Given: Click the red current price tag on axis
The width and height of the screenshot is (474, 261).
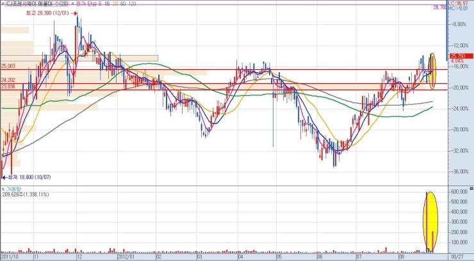Looking at the screenshot, I should [x=457, y=56].
